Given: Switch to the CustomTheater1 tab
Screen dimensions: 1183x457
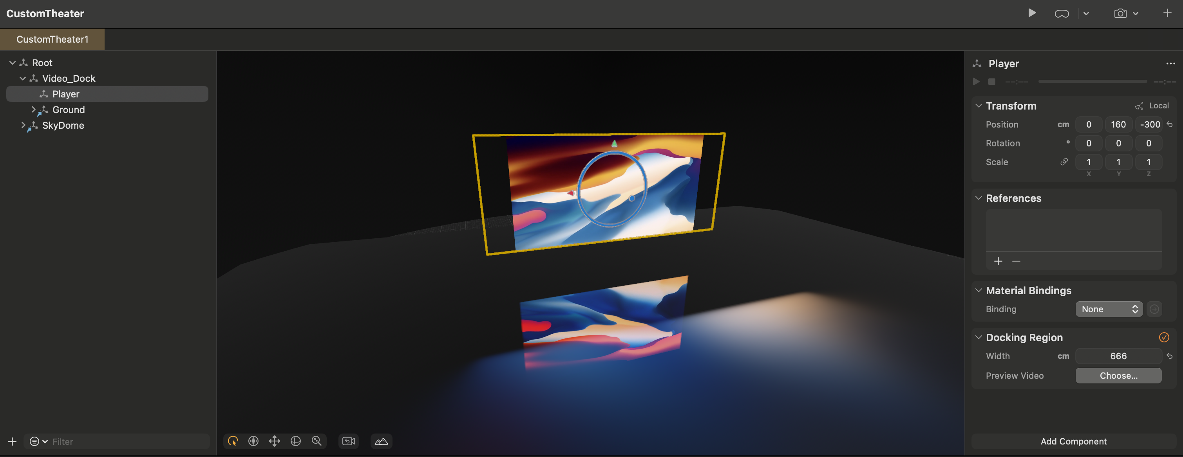Looking at the screenshot, I should coord(52,40).
